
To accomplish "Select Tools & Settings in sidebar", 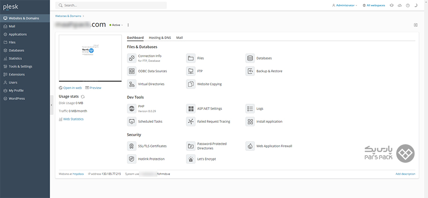I will point(25,66).
